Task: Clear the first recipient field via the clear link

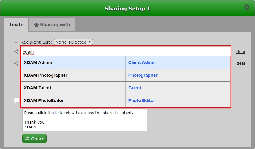Action: coord(240,52)
